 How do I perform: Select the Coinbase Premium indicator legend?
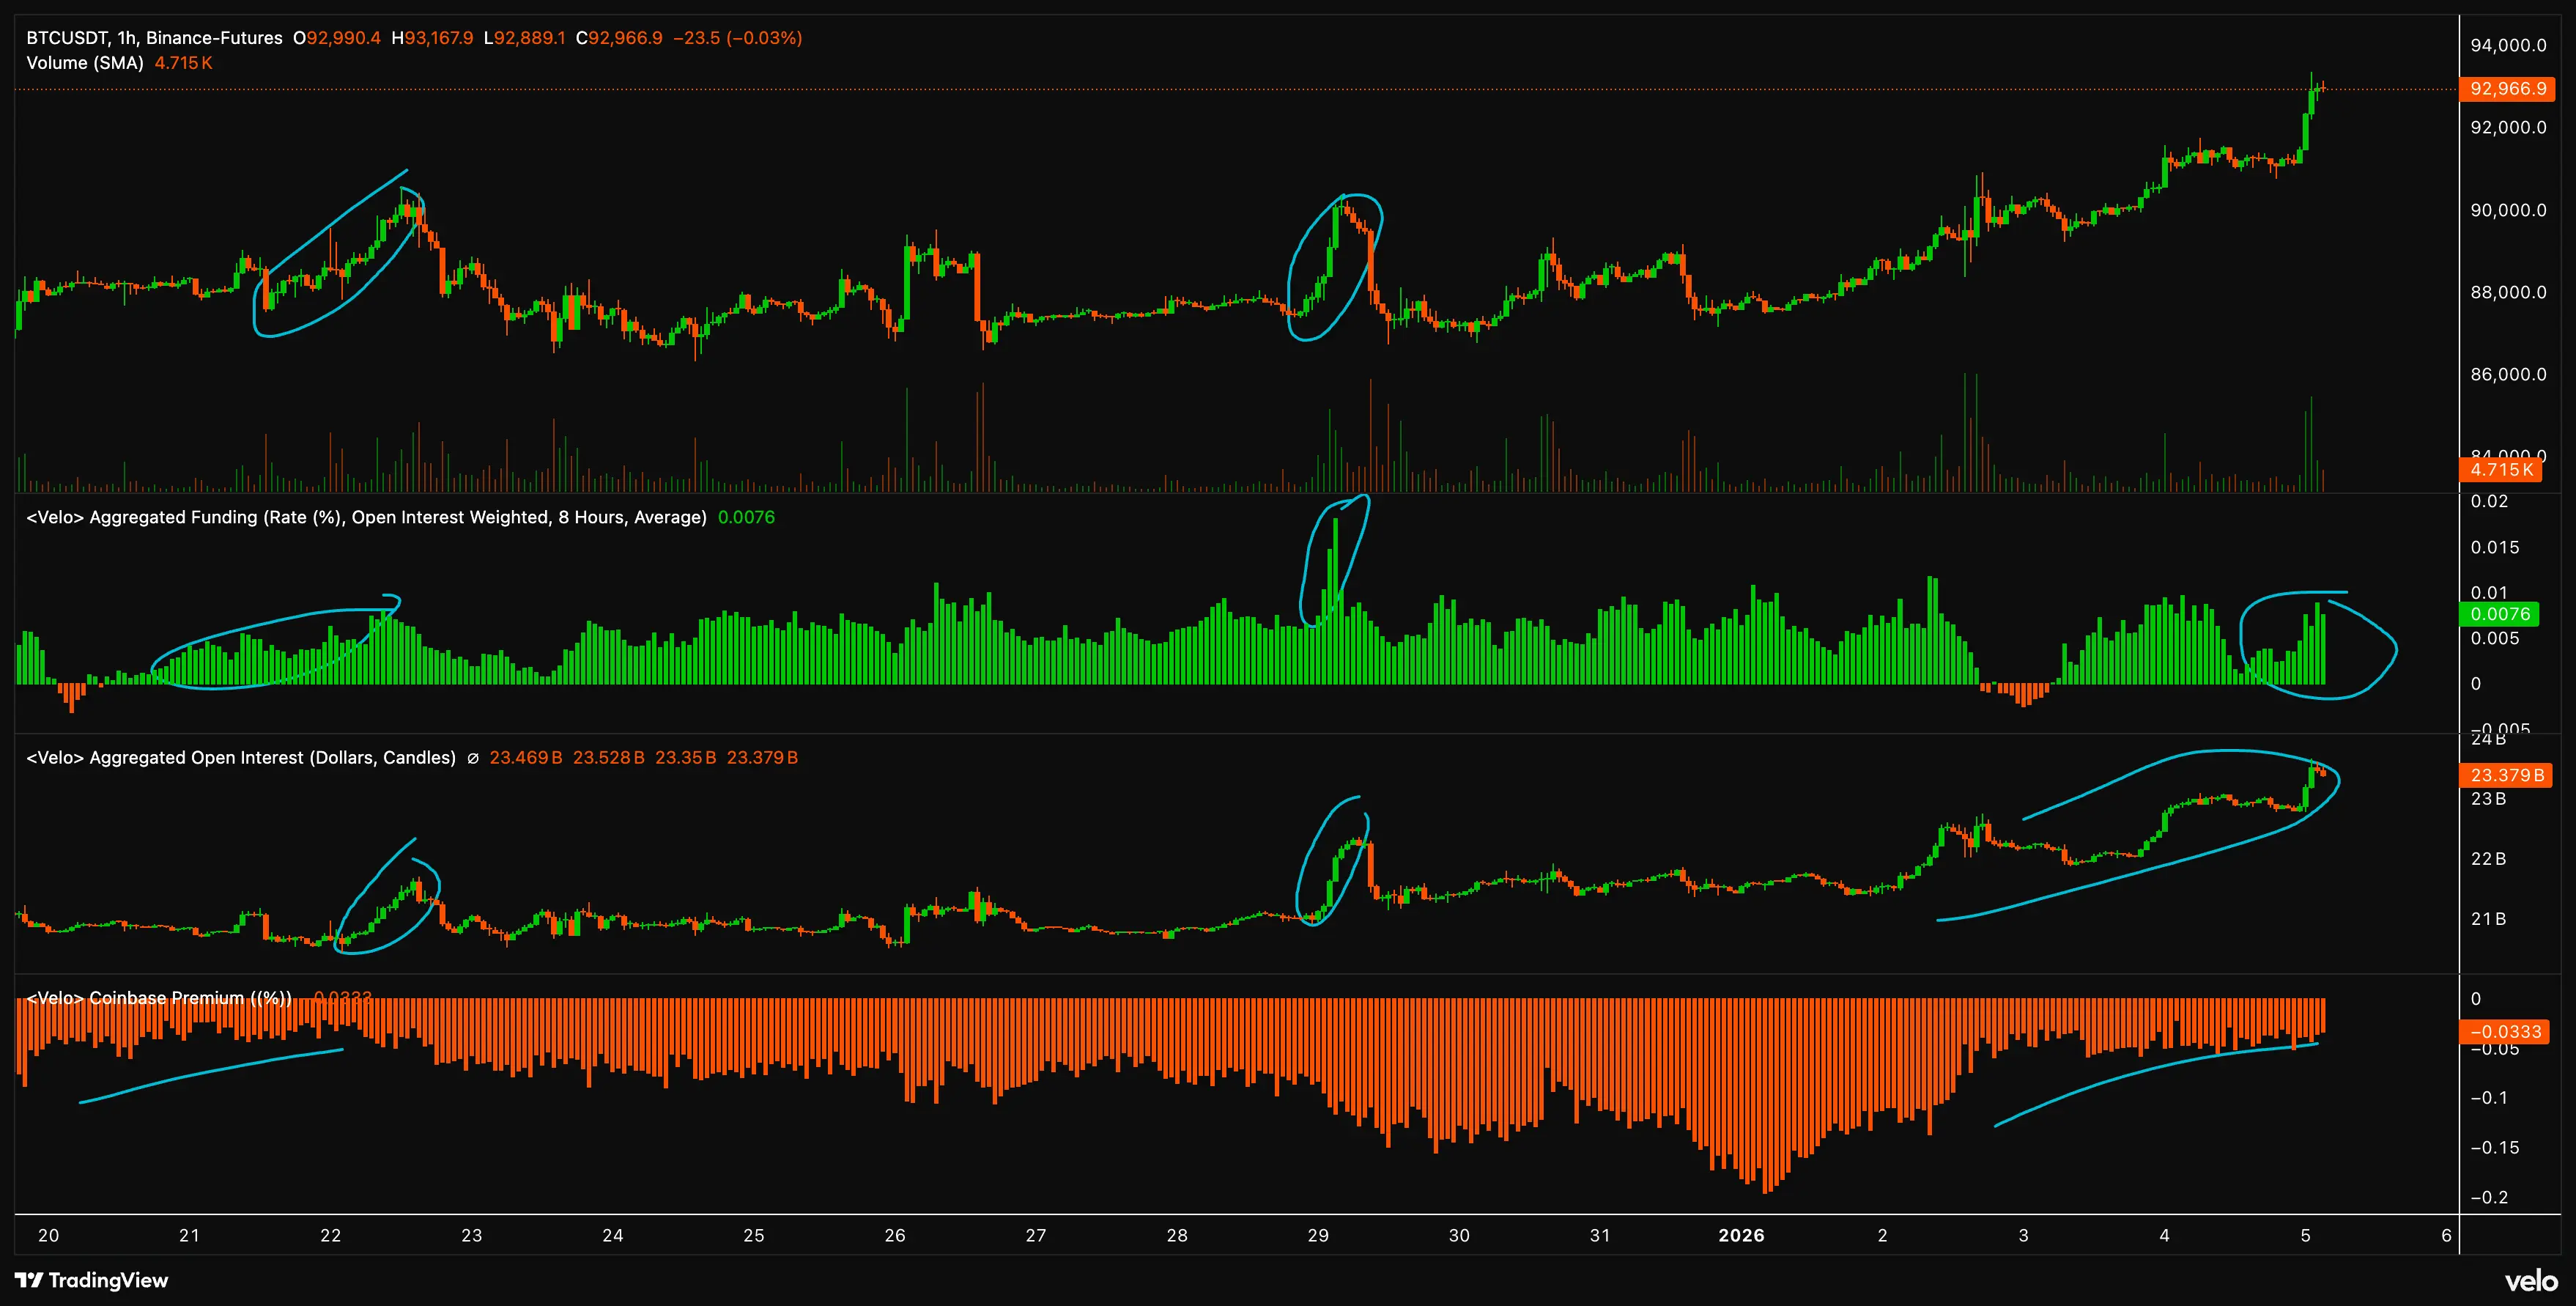pos(160,998)
